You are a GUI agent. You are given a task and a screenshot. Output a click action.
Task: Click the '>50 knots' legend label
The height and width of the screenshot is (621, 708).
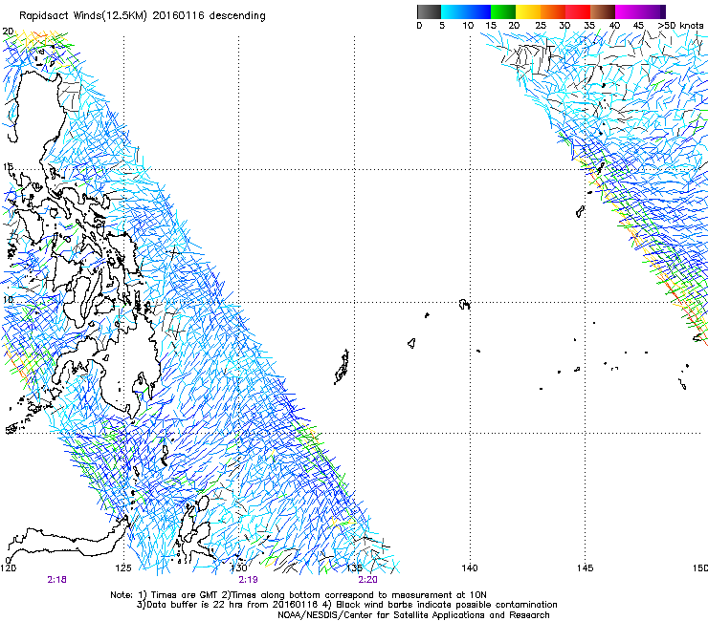point(680,26)
